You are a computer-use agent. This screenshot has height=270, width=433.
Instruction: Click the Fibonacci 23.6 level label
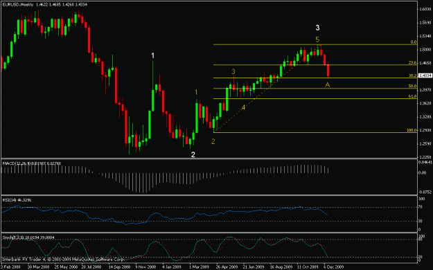pyautogui.click(x=413, y=63)
